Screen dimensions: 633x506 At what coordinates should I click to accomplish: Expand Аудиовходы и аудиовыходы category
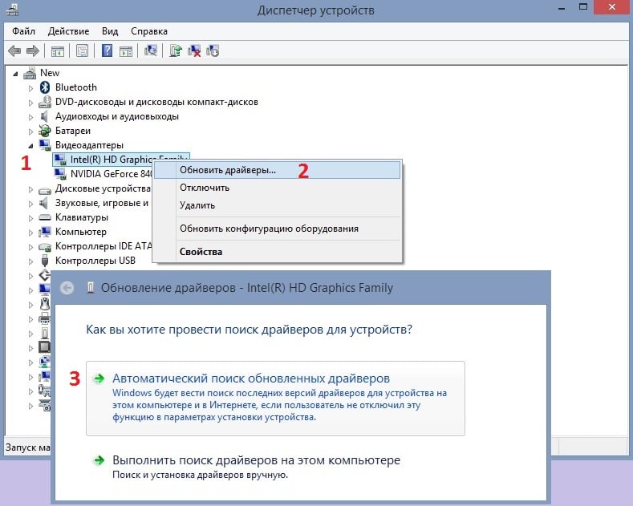(x=30, y=117)
